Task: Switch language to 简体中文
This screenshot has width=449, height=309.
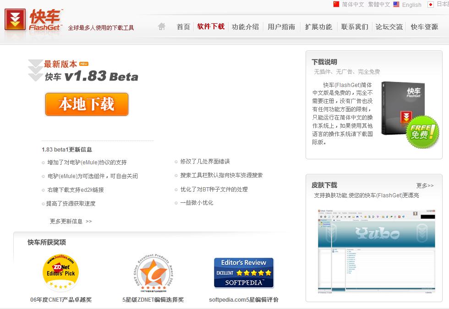Action: tap(353, 5)
